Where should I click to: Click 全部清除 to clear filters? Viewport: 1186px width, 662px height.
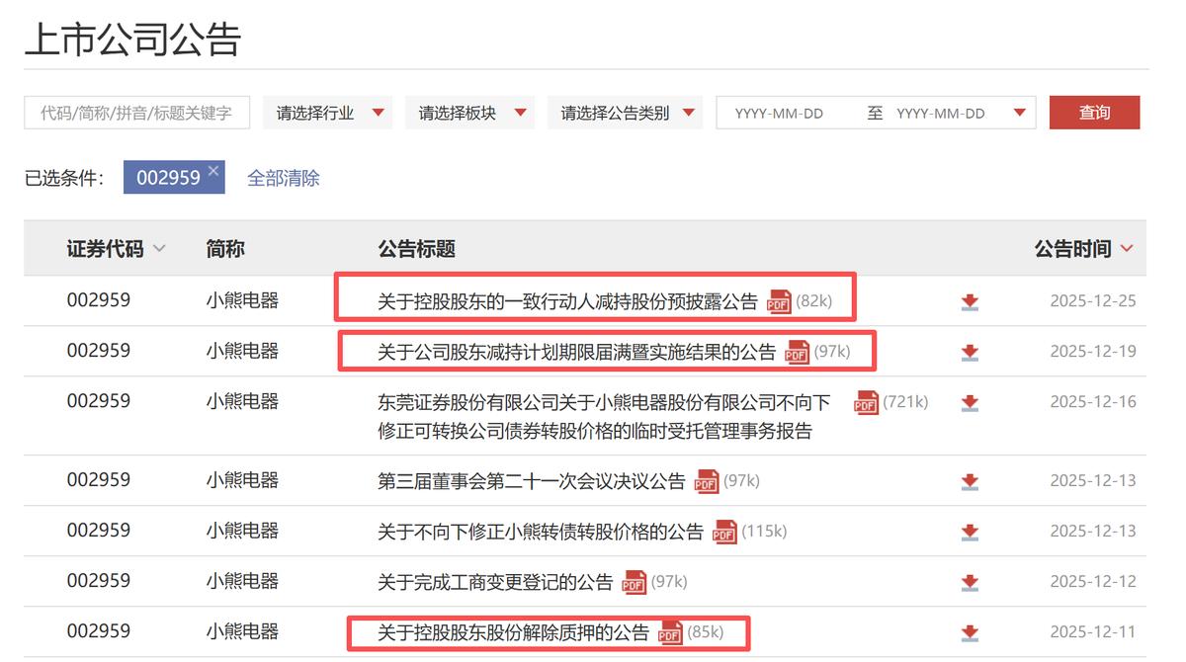point(284,179)
